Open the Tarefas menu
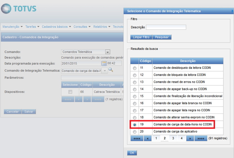This screenshot has height=158, width=234. click(x=32, y=27)
